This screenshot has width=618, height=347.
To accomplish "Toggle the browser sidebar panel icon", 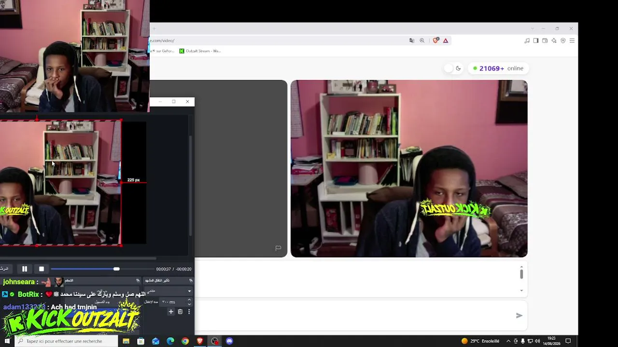I will click(536, 41).
